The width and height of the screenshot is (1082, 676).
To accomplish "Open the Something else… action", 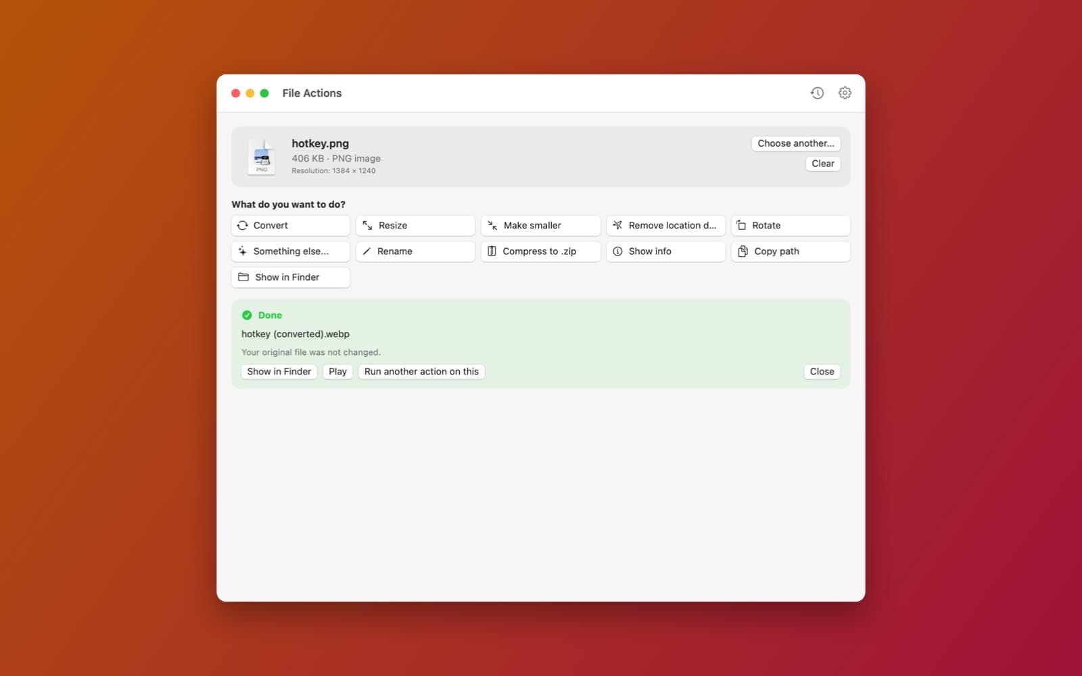I will coord(291,251).
